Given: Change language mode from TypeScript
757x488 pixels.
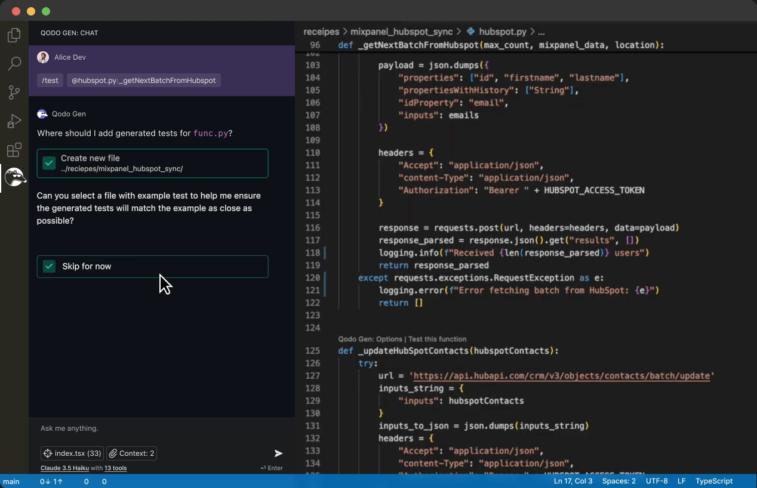Looking at the screenshot, I should [x=714, y=481].
